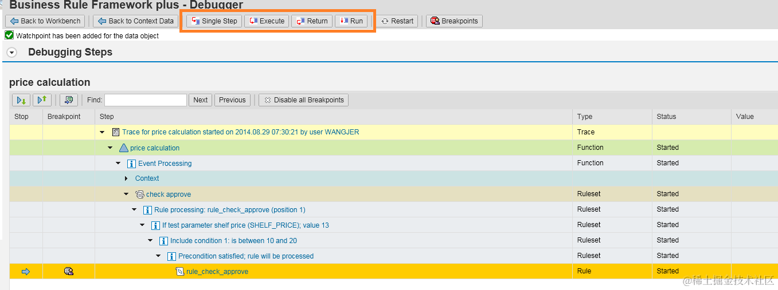Collapse the Trace for price calculation node
778x290 pixels.
(x=102, y=132)
